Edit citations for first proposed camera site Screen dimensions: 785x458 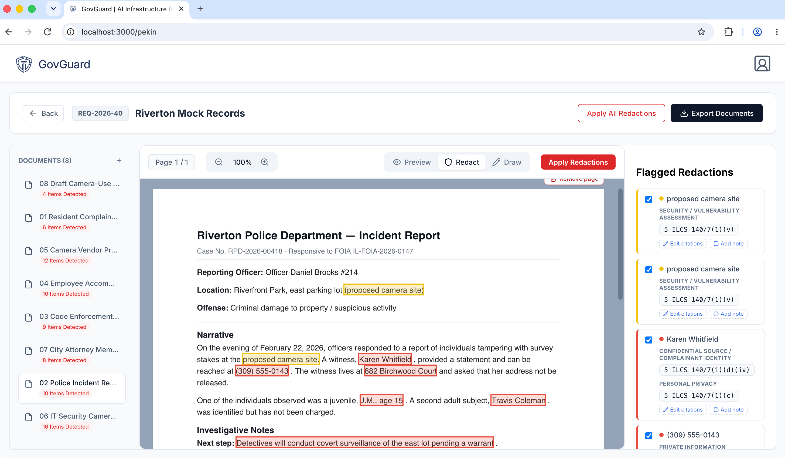click(x=682, y=244)
